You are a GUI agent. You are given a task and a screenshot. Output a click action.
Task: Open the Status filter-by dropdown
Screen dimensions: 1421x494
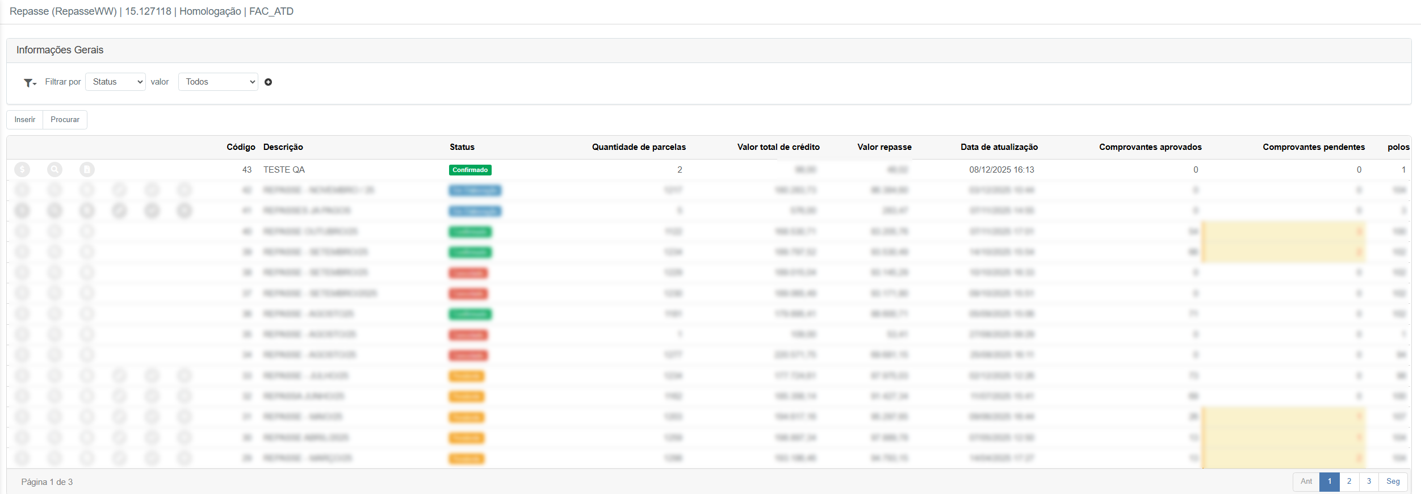coord(115,82)
